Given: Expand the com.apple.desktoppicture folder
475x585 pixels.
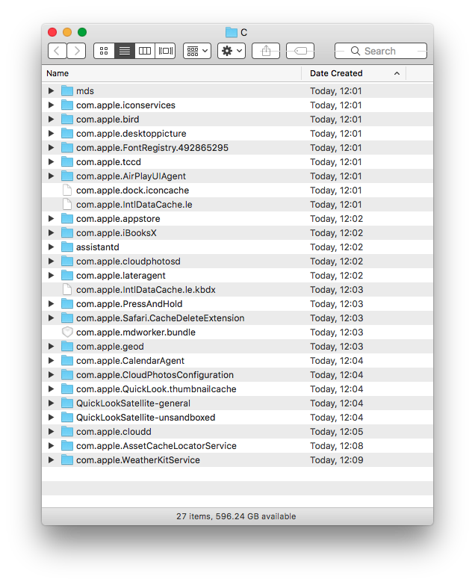Looking at the screenshot, I should pos(51,133).
